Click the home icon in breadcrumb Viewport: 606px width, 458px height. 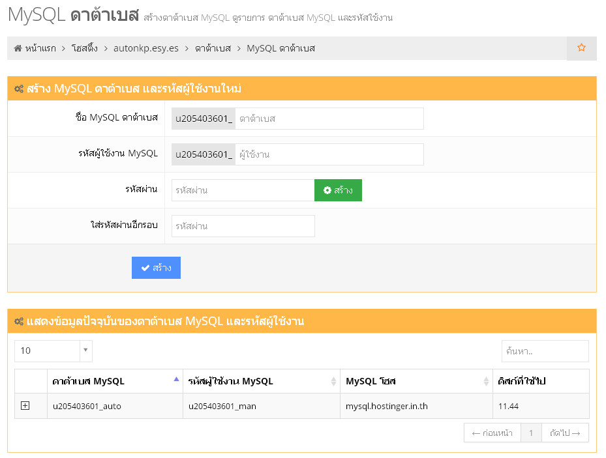click(18, 48)
